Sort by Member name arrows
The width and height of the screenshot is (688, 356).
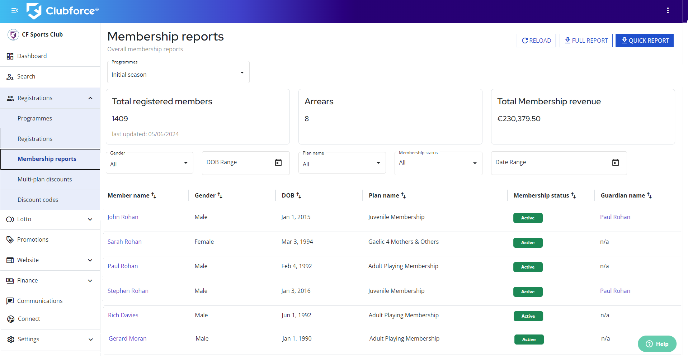tap(154, 195)
